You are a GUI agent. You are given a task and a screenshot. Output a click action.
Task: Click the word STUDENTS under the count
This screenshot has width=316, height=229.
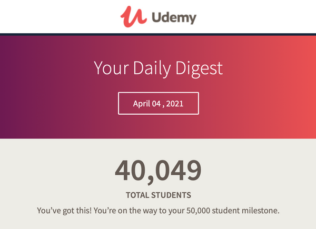(171, 195)
